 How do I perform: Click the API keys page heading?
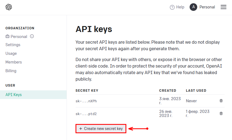tap(94, 29)
